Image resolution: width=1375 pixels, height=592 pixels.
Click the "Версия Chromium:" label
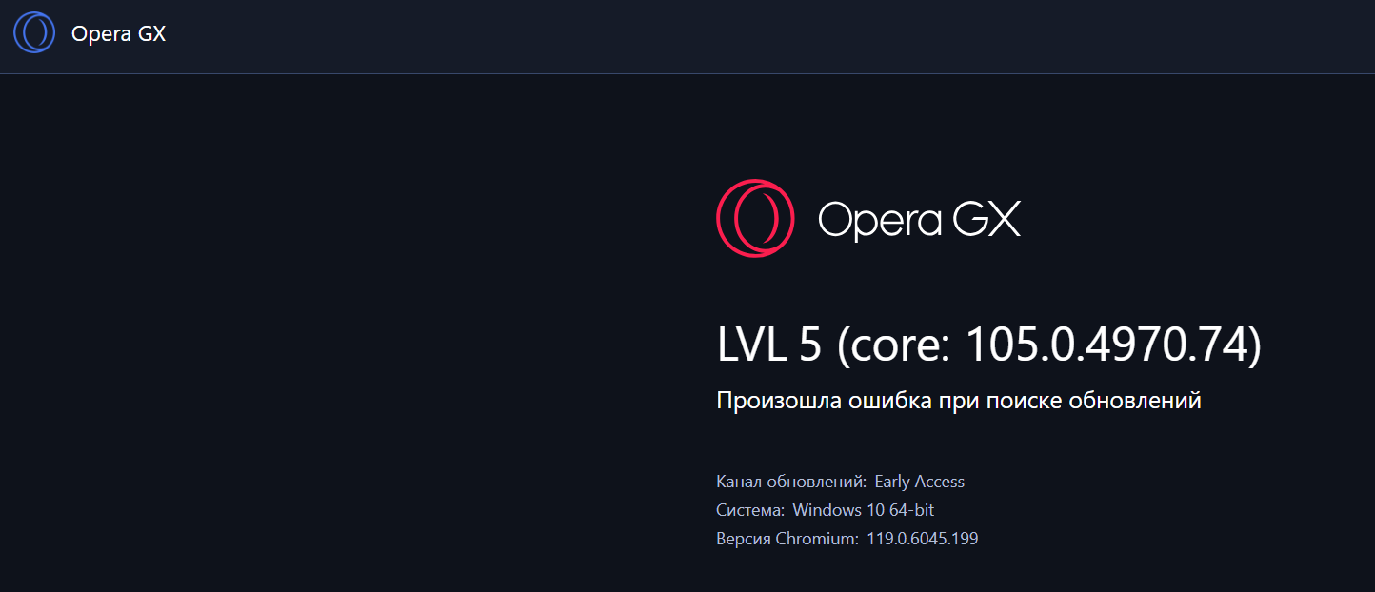click(787, 539)
